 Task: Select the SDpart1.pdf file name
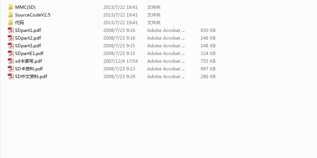(28, 30)
